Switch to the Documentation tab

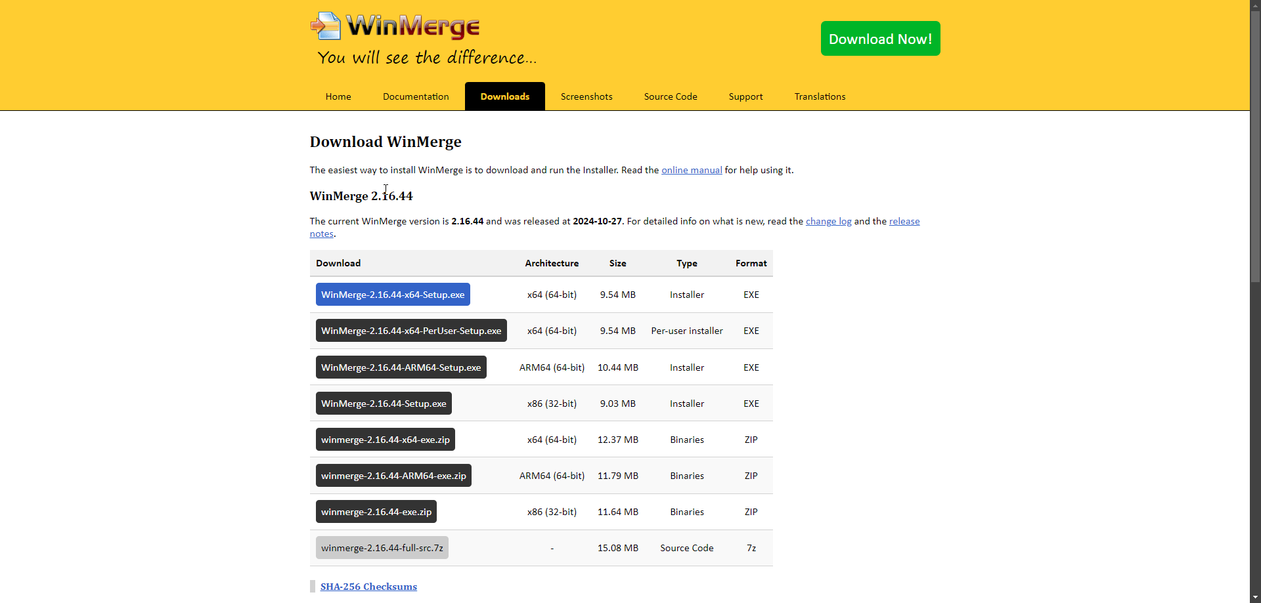tap(416, 96)
